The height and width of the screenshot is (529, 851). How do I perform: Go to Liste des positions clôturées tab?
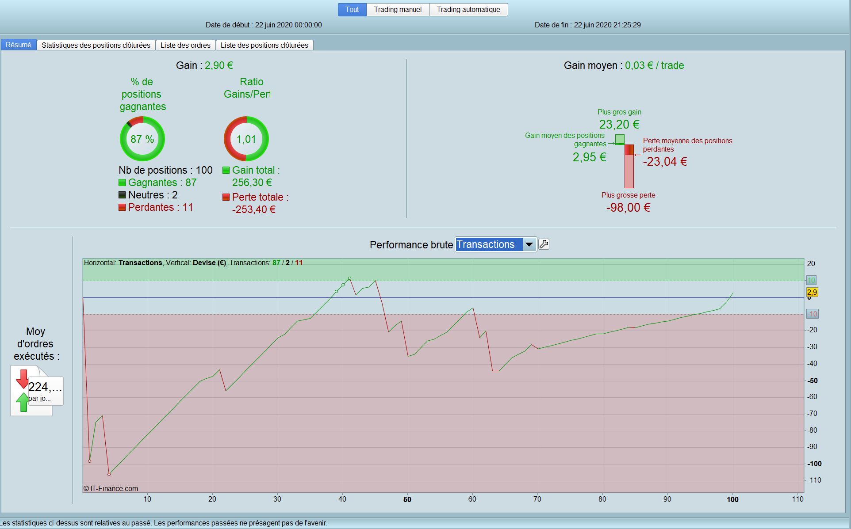264,45
